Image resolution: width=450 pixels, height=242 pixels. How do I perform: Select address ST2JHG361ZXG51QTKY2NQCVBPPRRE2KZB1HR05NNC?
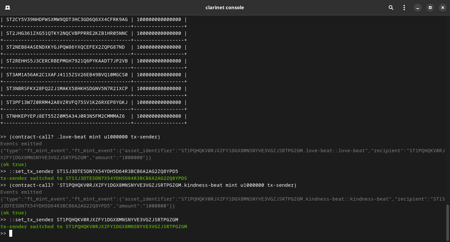point(67,33)
